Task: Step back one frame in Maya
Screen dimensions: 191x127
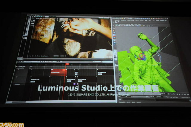Action: tap(172, 94)
